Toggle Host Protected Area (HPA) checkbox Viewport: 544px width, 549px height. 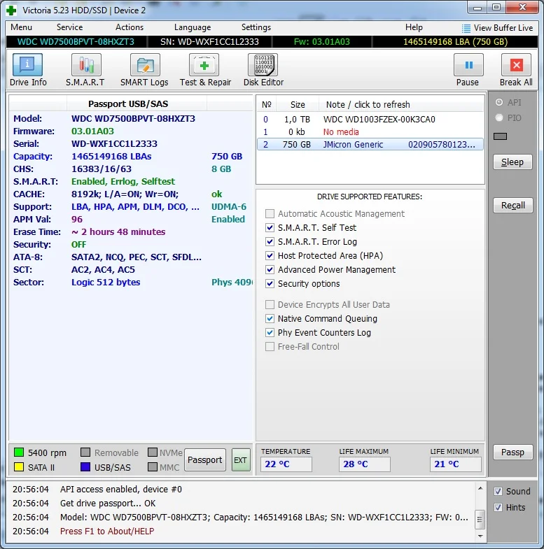click(270, 255)
